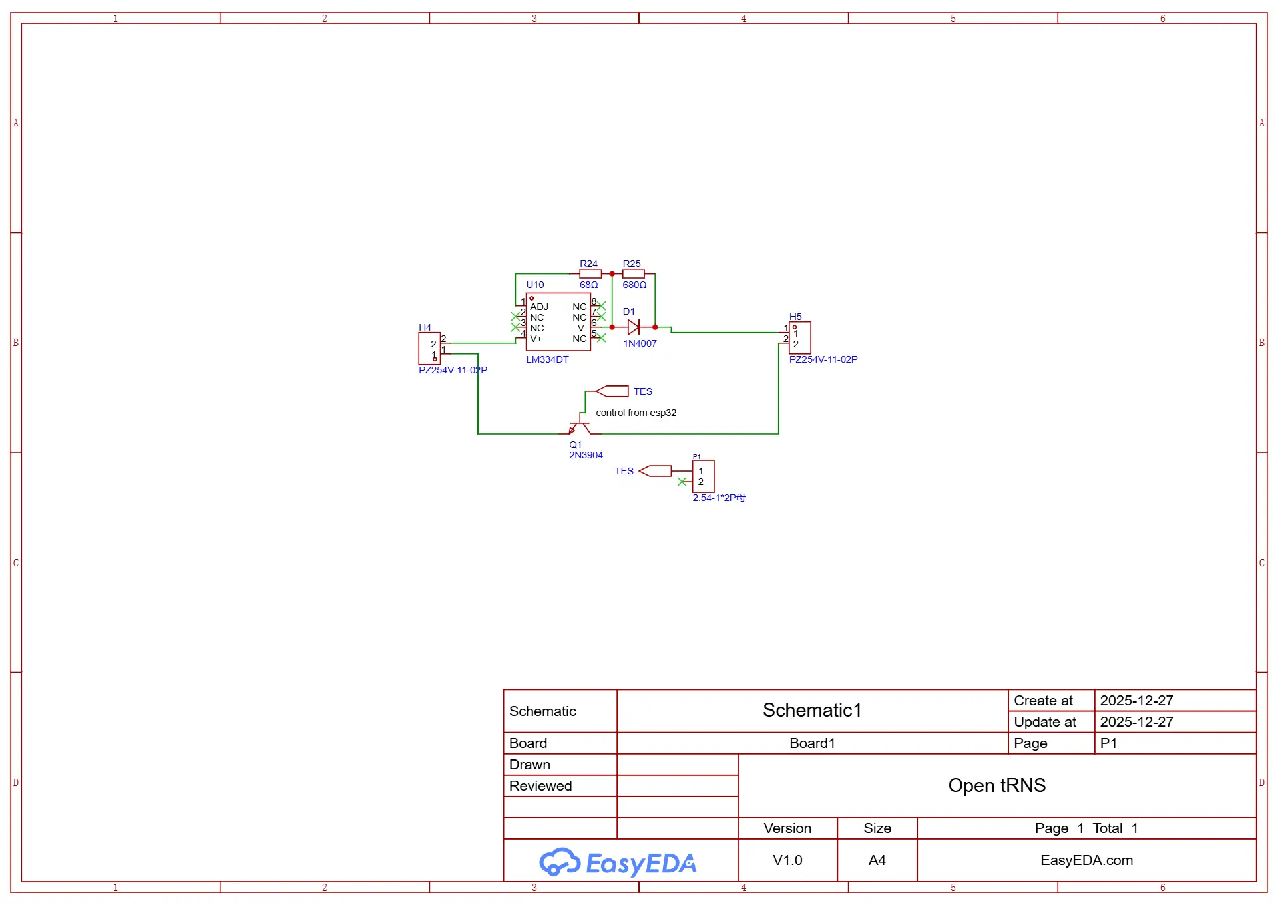Click the EasyEDA.com text

(1086, 860)
